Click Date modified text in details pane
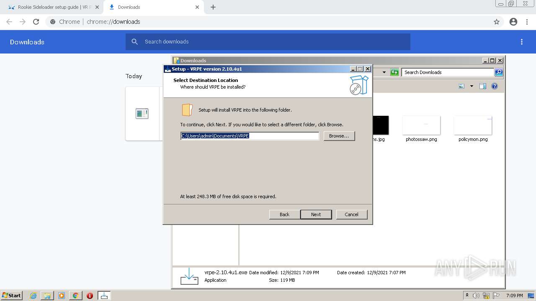This screenshot has height=301, width=536. pyautogui.click(x=284, y=273)
